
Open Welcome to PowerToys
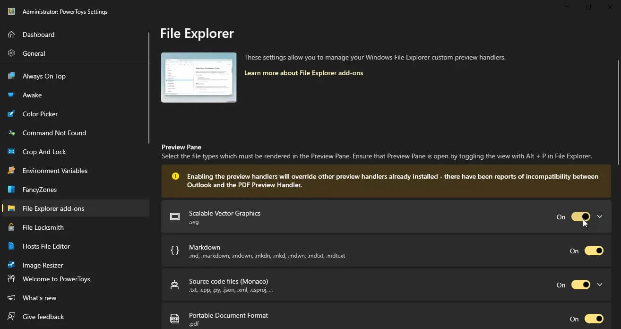(76, 279)
